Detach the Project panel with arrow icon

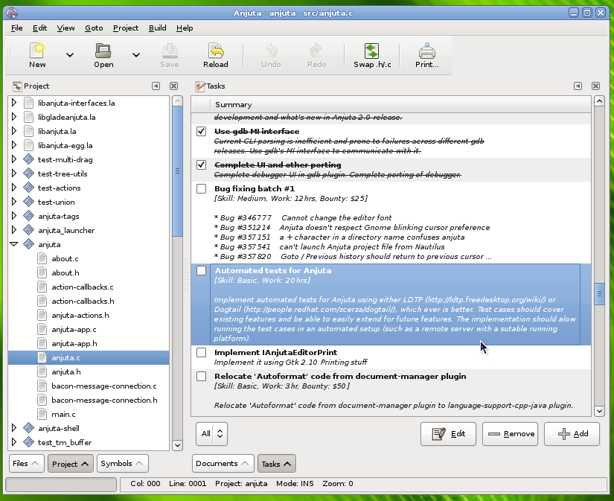point(156,86)
